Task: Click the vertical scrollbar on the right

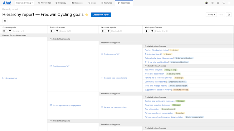Action: [233, 43]
